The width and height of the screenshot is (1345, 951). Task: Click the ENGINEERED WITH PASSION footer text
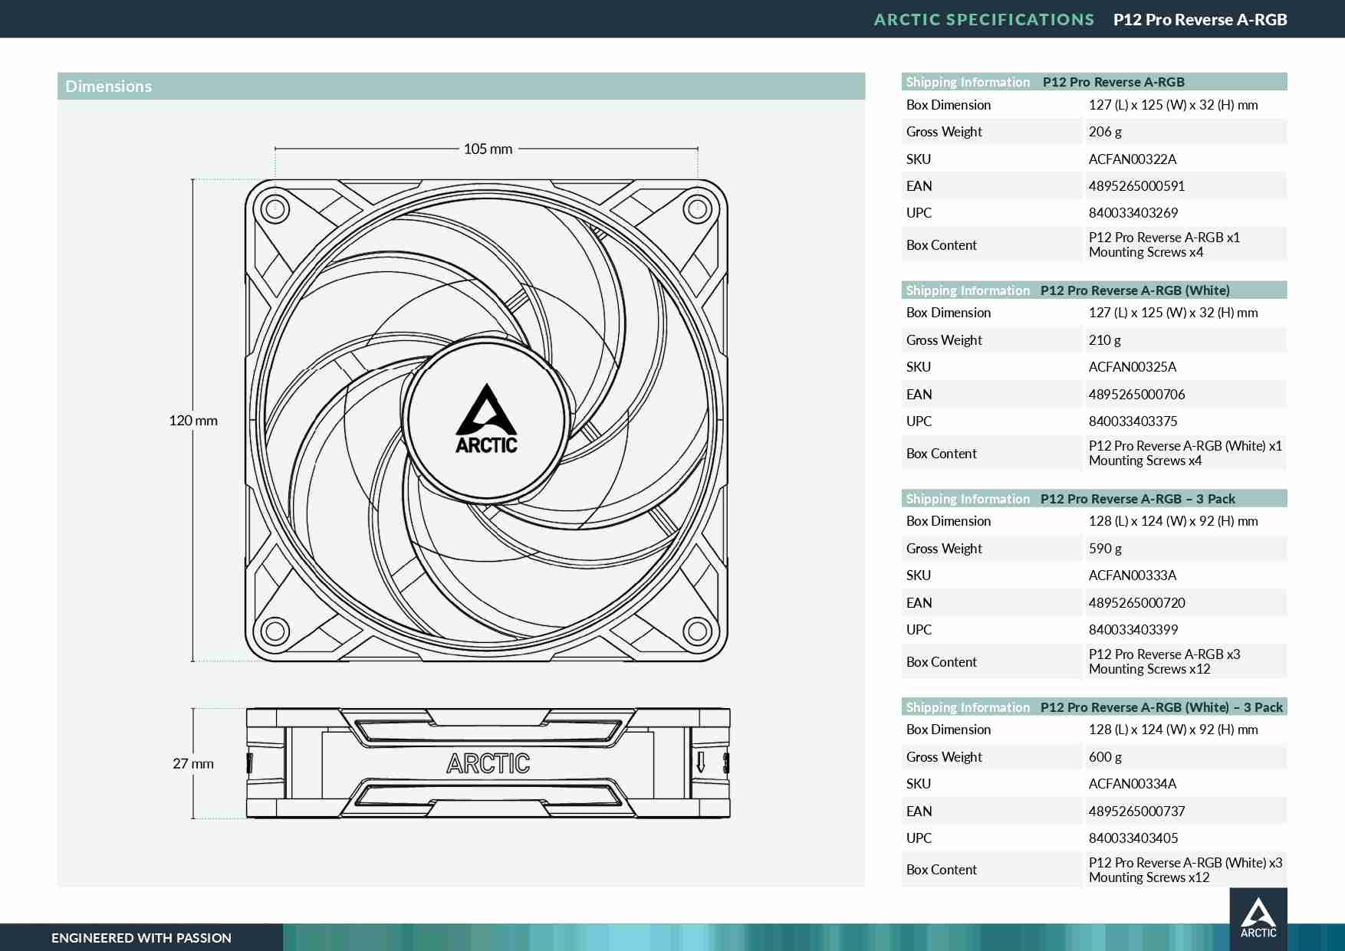(x=141, y=938)
